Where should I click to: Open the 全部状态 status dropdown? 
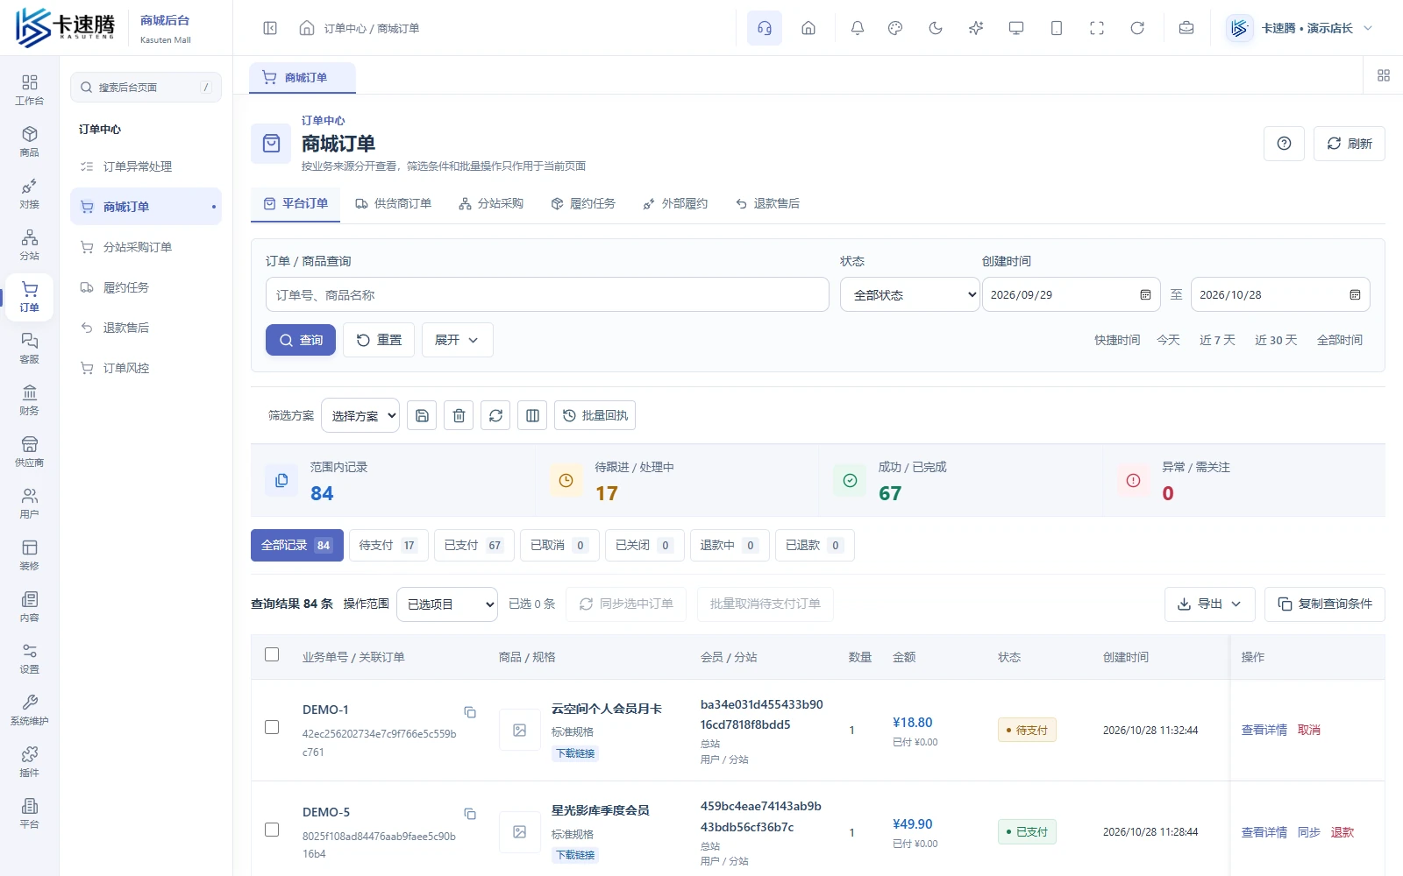click(x=909, y=294)
